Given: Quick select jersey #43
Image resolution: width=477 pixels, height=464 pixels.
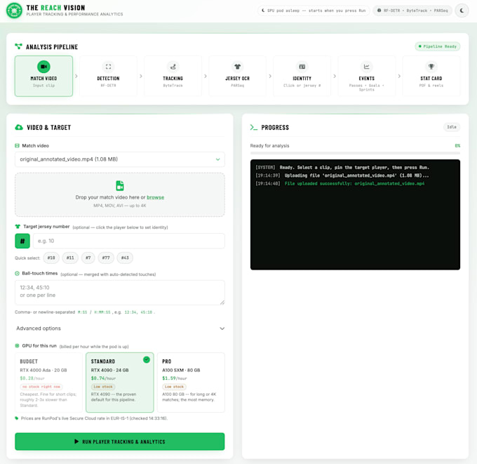Looking at the screenshot, I should pos(125,258).
